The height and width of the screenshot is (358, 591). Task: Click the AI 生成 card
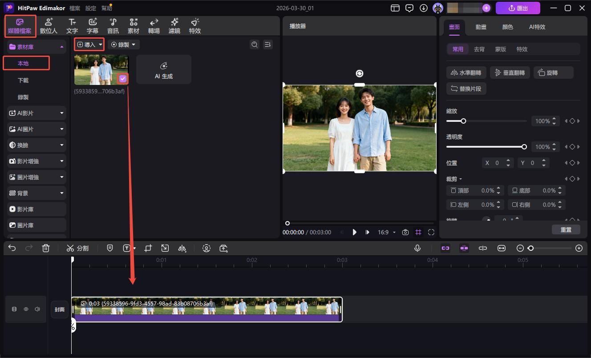[164, 70]
